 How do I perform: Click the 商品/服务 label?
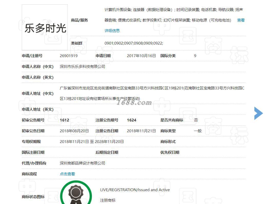[80, 20]
